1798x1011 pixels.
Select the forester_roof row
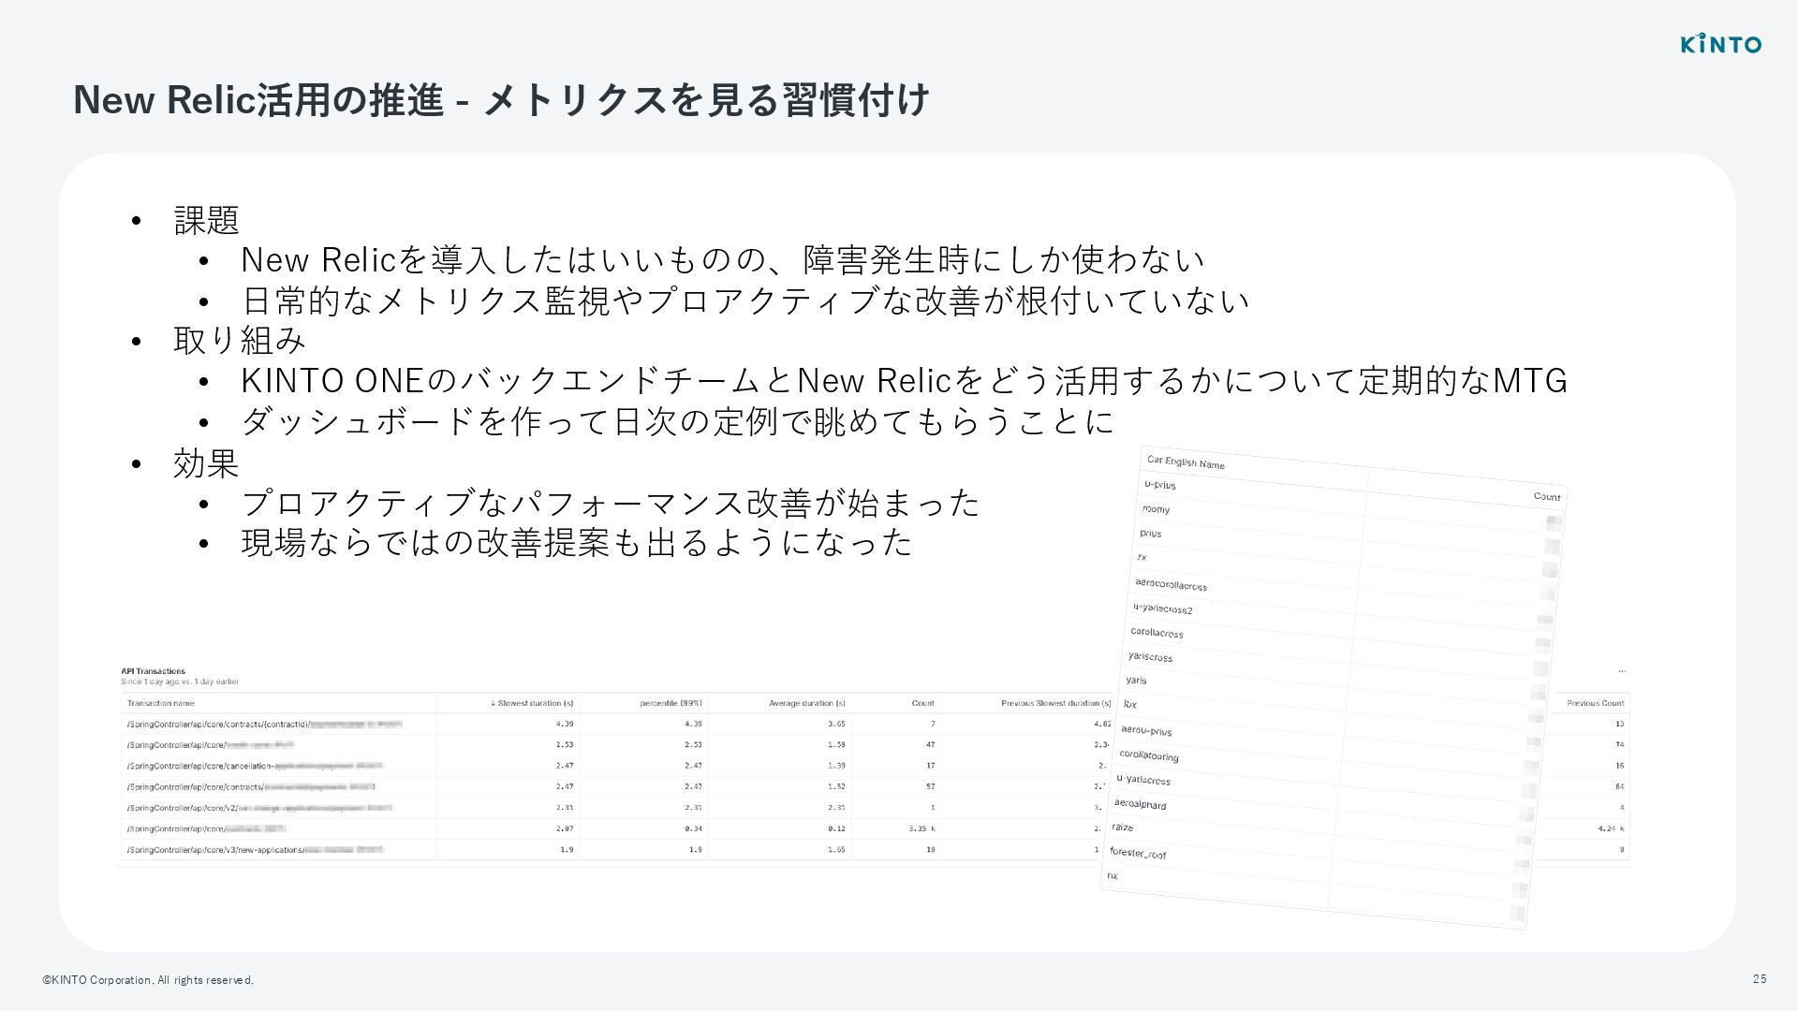1318,872
